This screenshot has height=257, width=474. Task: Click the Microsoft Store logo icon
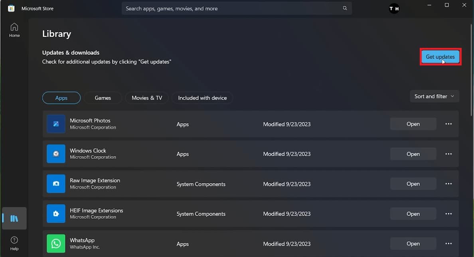11,8
